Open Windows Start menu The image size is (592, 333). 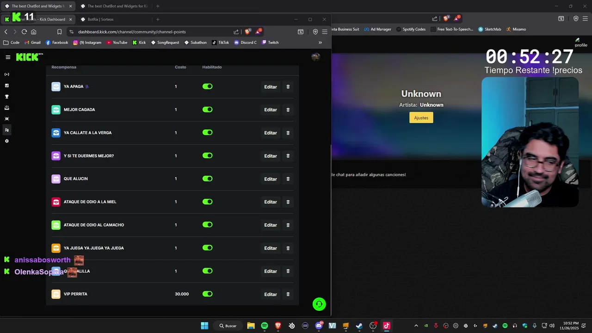pos(204,326)
